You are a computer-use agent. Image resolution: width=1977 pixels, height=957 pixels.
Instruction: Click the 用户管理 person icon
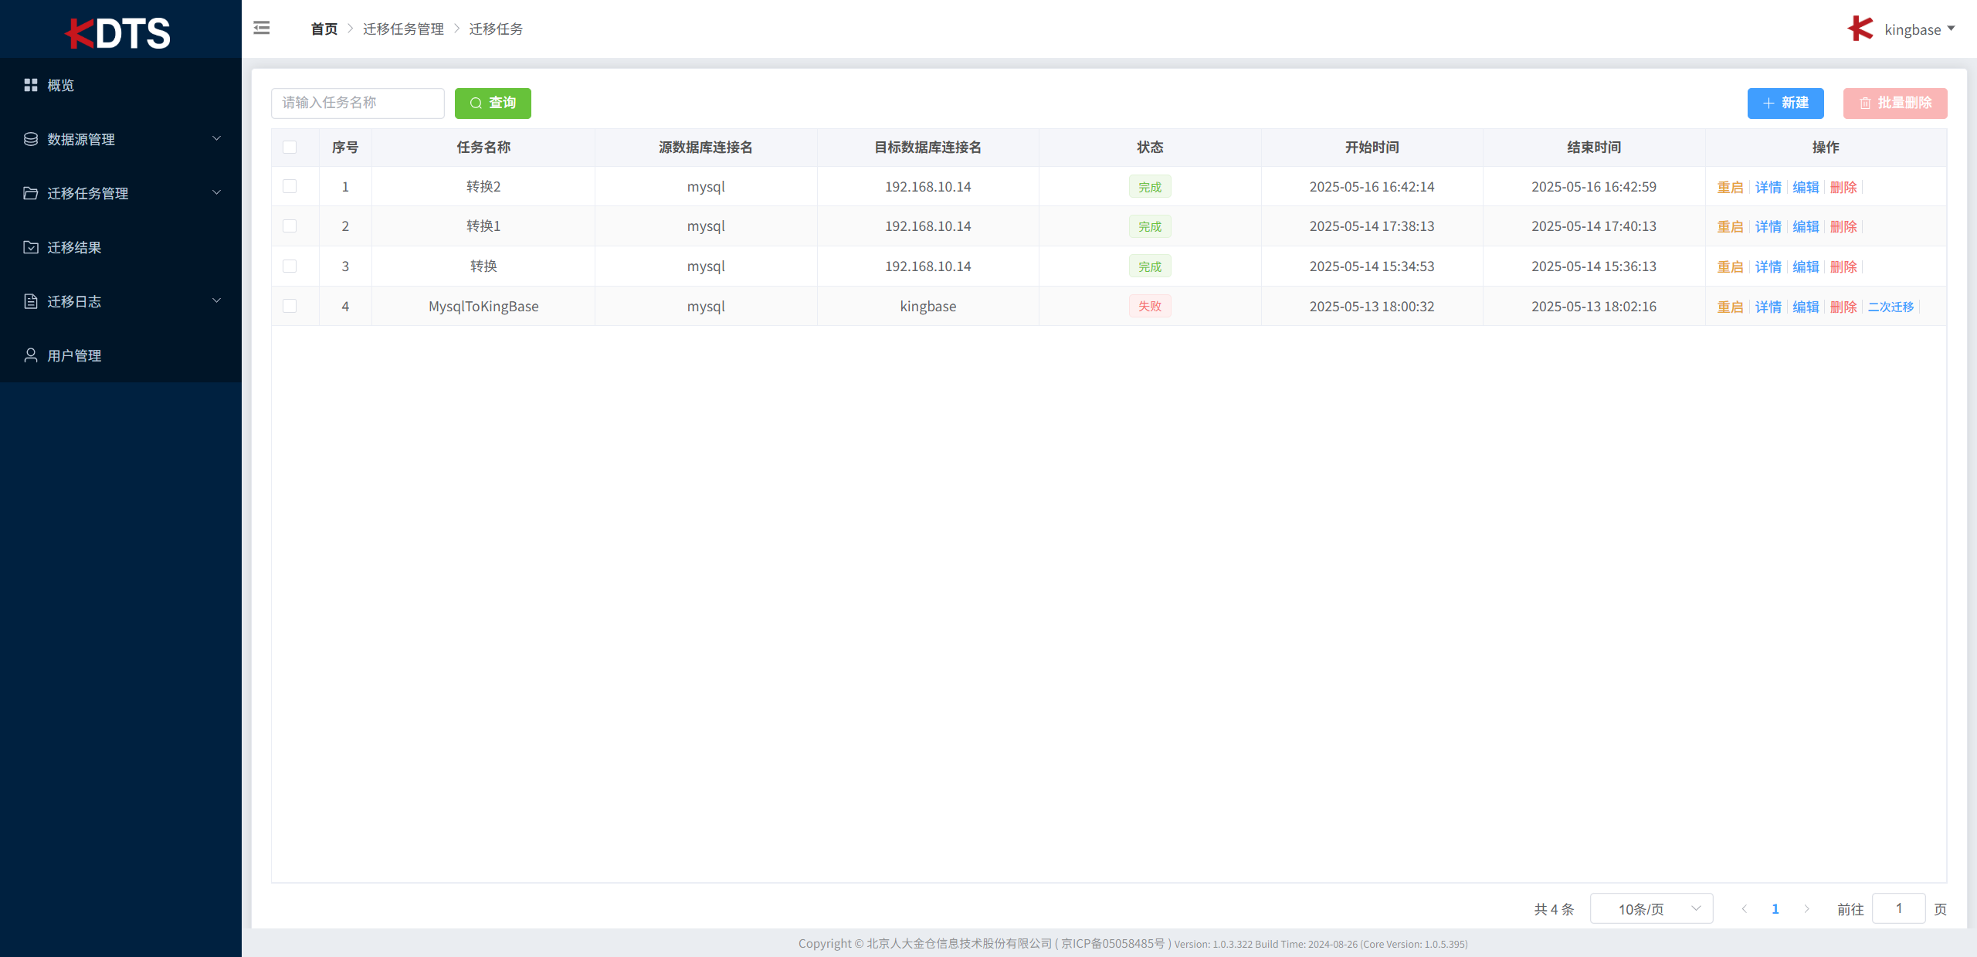(31, 355)
